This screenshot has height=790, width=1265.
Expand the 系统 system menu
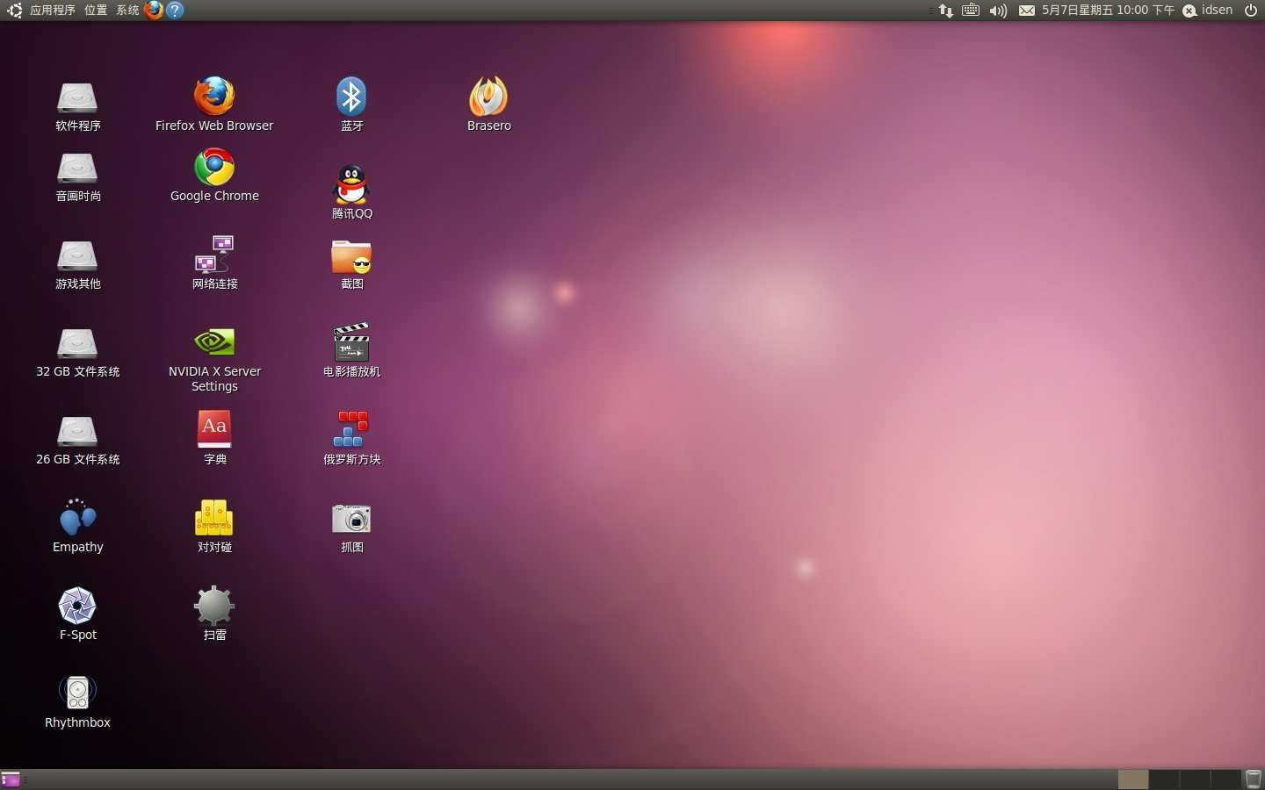click(127, 11)
